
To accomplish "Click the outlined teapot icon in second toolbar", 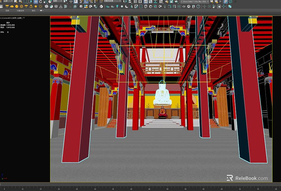I will pos(184,6).
